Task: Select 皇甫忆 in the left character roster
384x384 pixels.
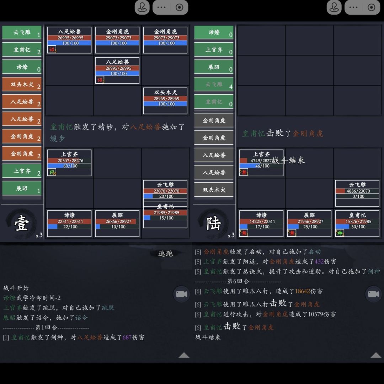Action: click(x=22, y=50)
